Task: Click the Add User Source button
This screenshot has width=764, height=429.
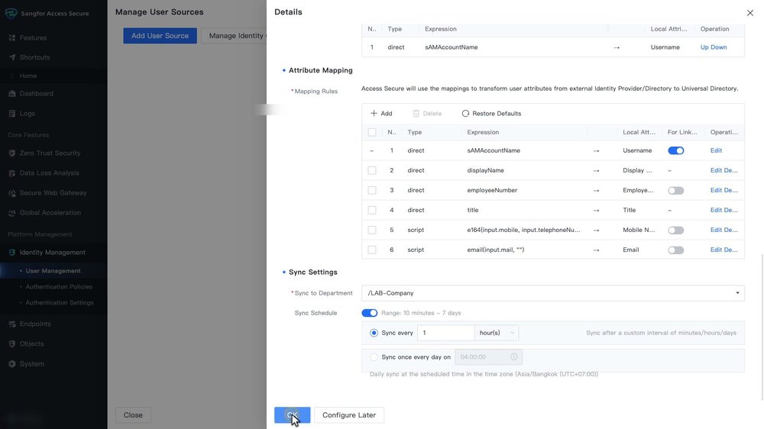Action: 160,36
